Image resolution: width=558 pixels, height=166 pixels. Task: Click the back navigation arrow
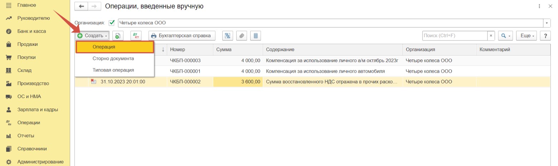point(81,6)
